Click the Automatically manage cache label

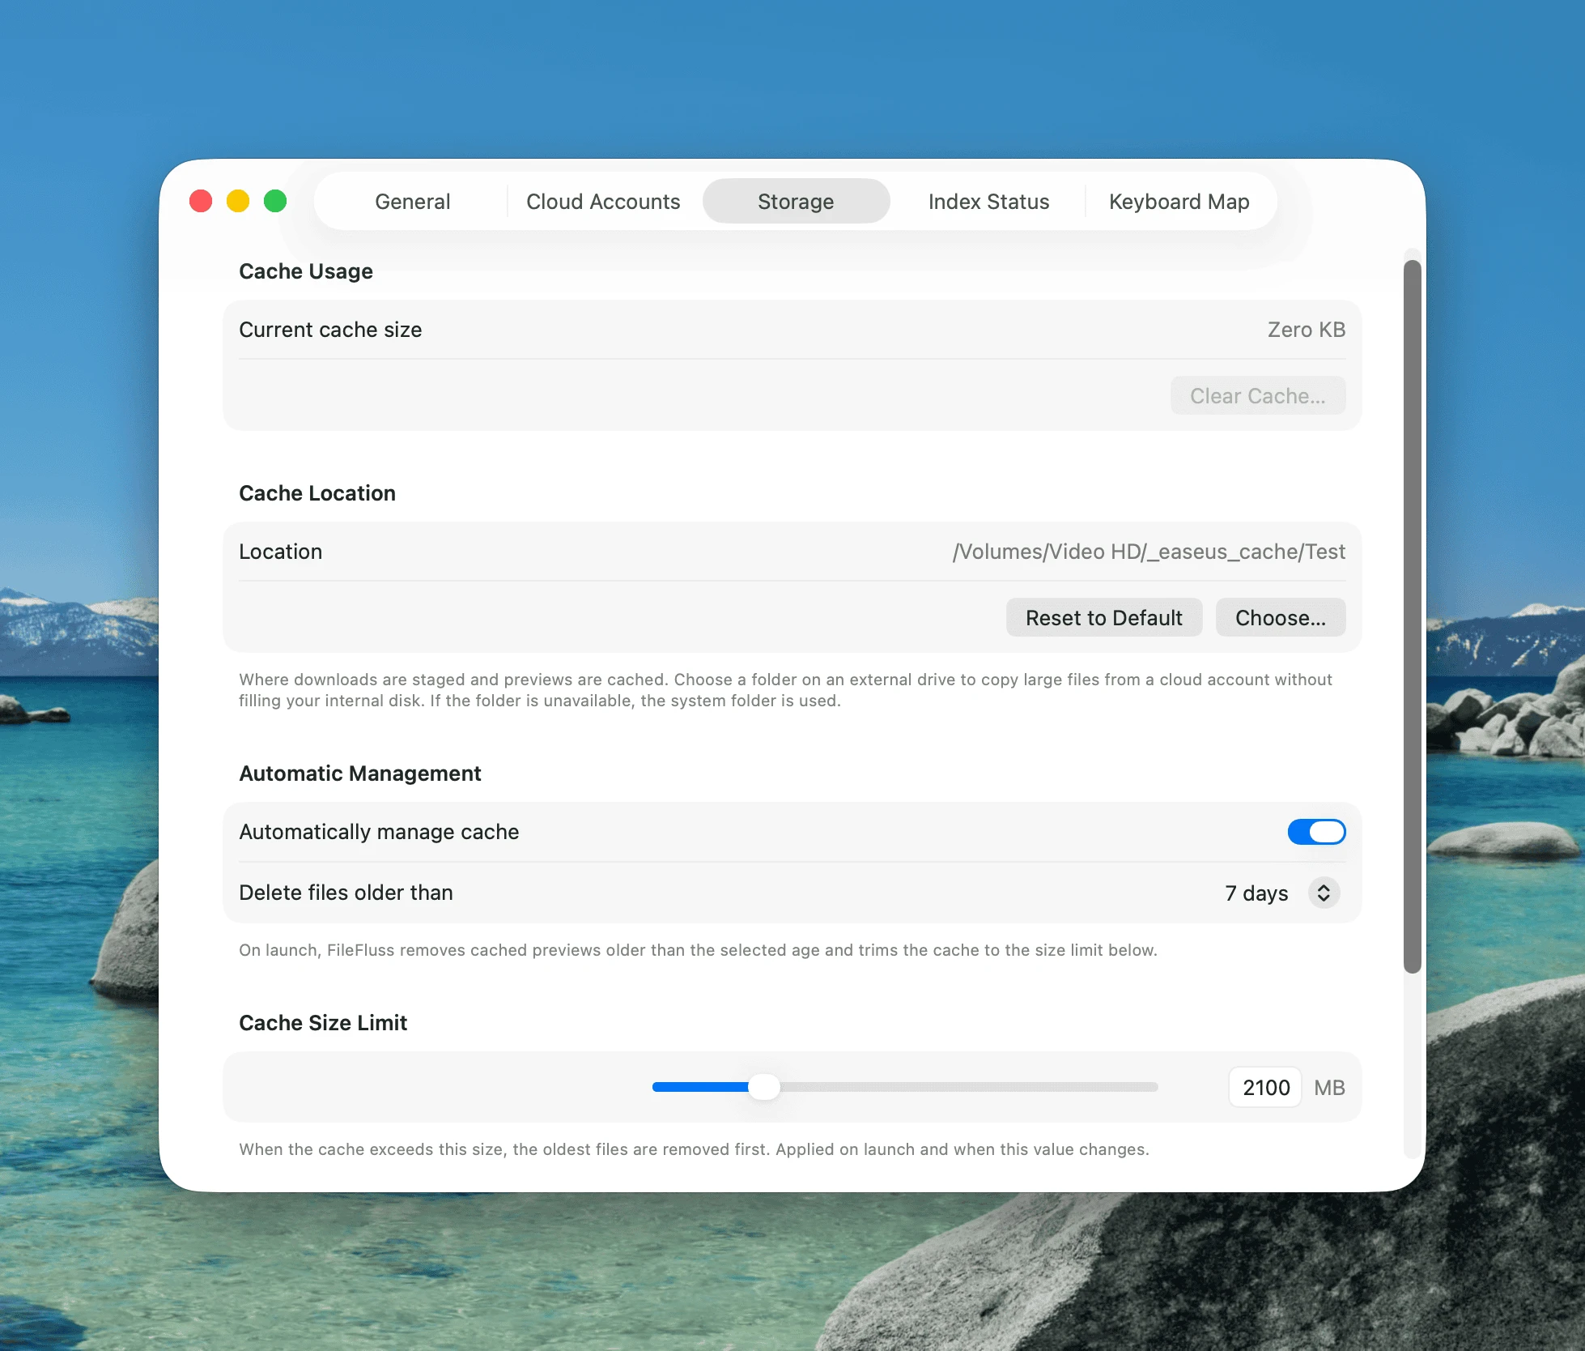[379, 832]
